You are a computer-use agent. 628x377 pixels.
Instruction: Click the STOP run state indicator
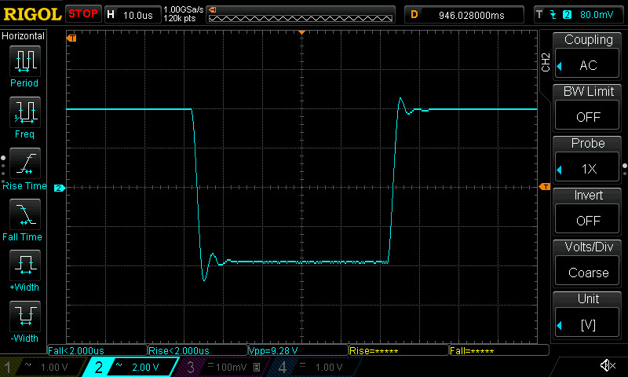[x=83, y=13]
